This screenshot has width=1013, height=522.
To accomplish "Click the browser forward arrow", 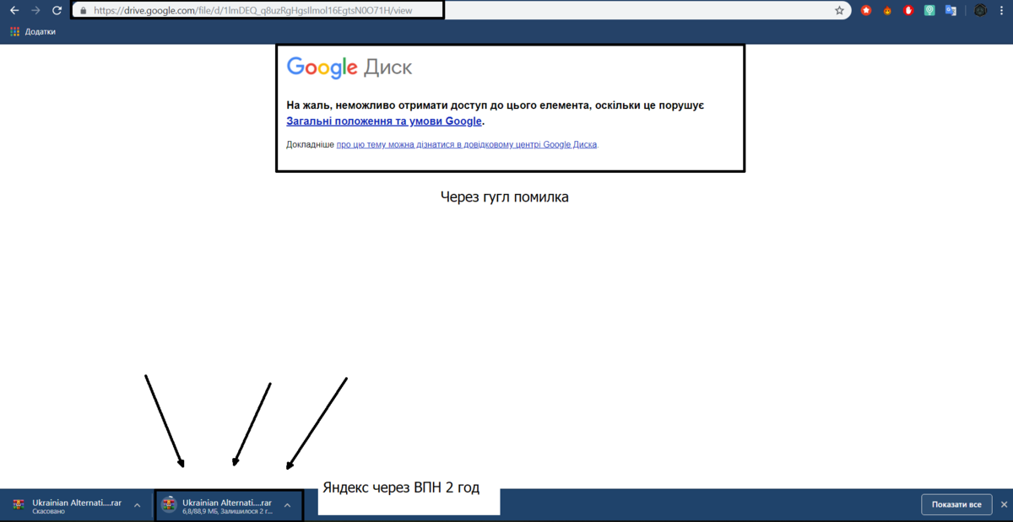I will [x=35, y=10].
